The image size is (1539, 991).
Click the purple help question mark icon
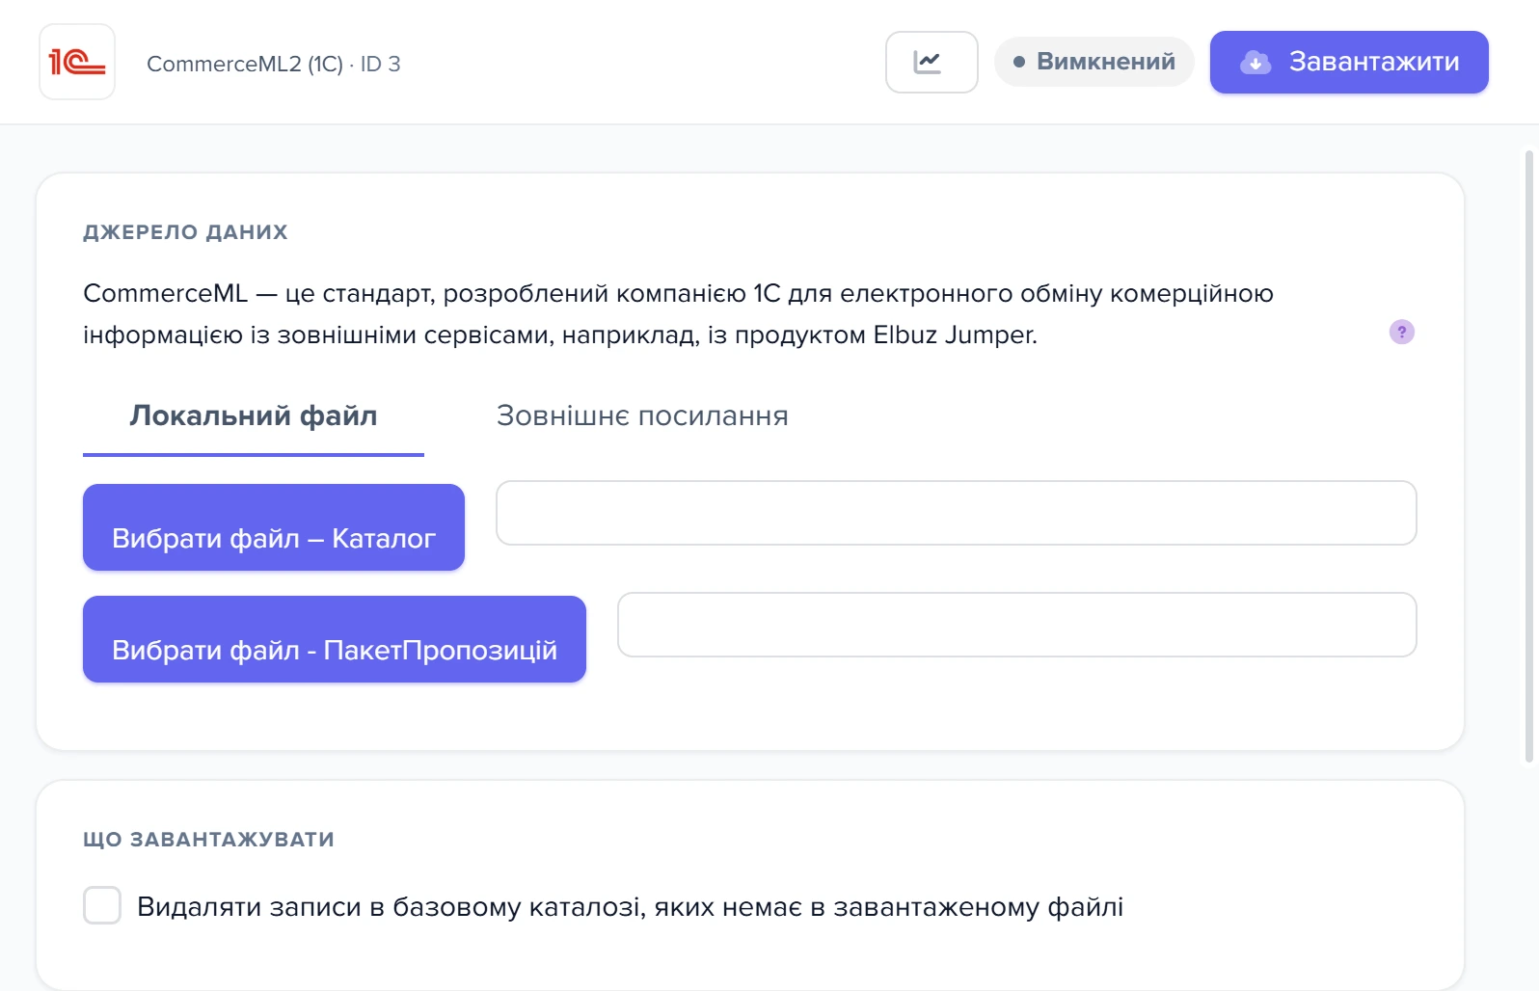(x=1401, y=332)
